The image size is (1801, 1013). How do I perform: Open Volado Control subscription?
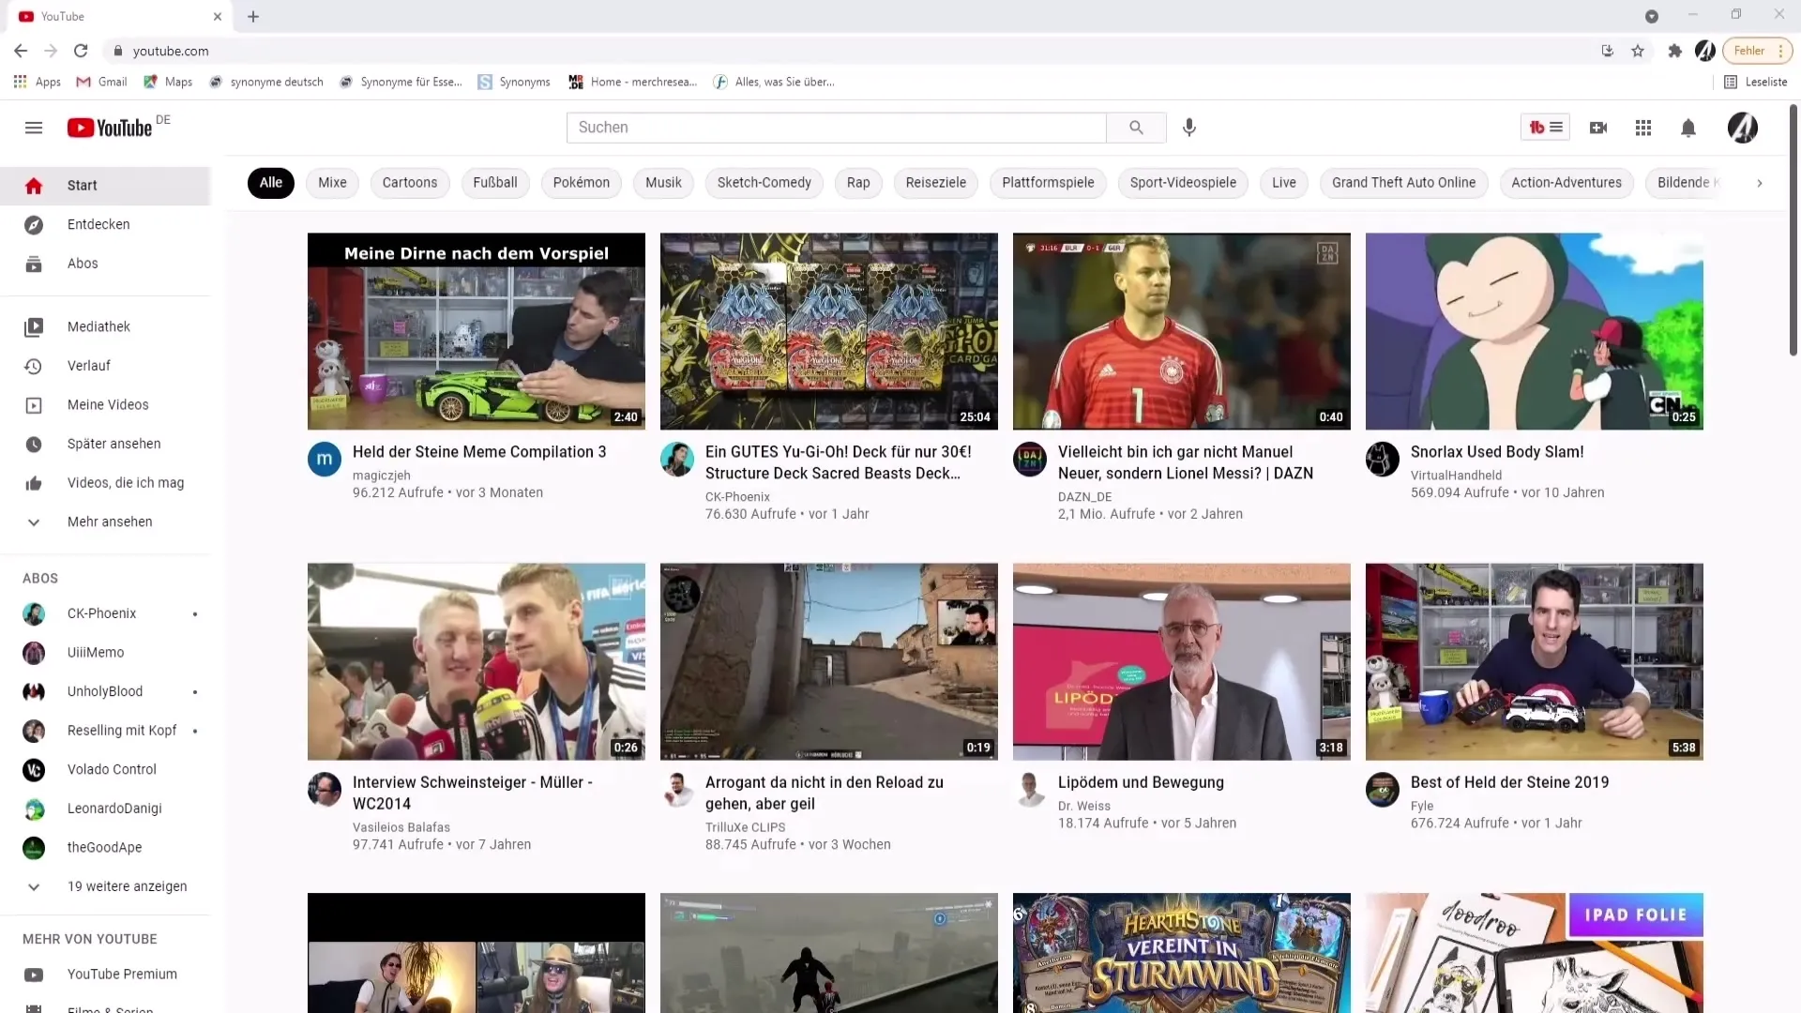pyautogui.click(x=105, y=770)
